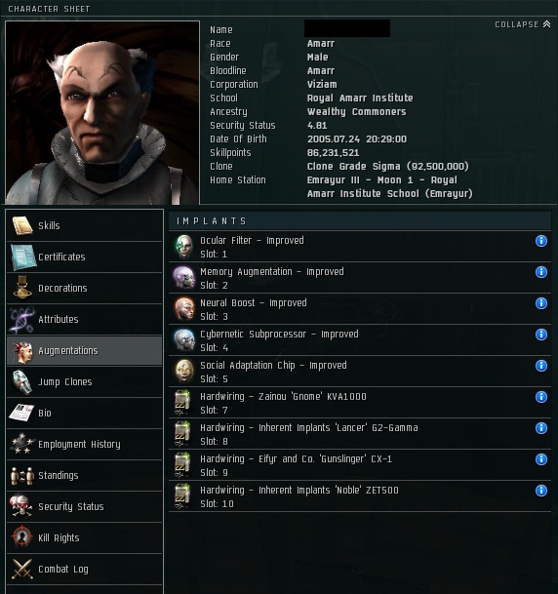Open the Kill Rights section
Viewport: 558px width, 594px height.
point(85,538)
